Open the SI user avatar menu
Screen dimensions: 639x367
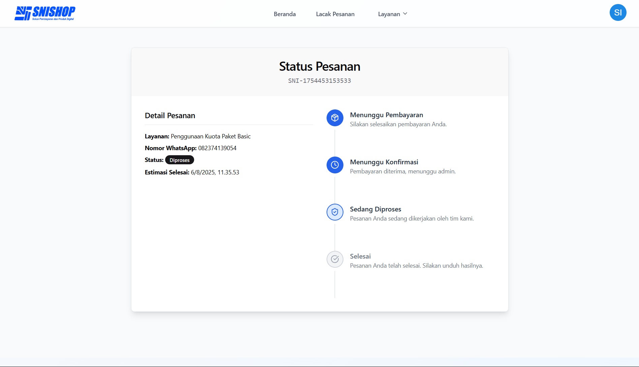618,13
